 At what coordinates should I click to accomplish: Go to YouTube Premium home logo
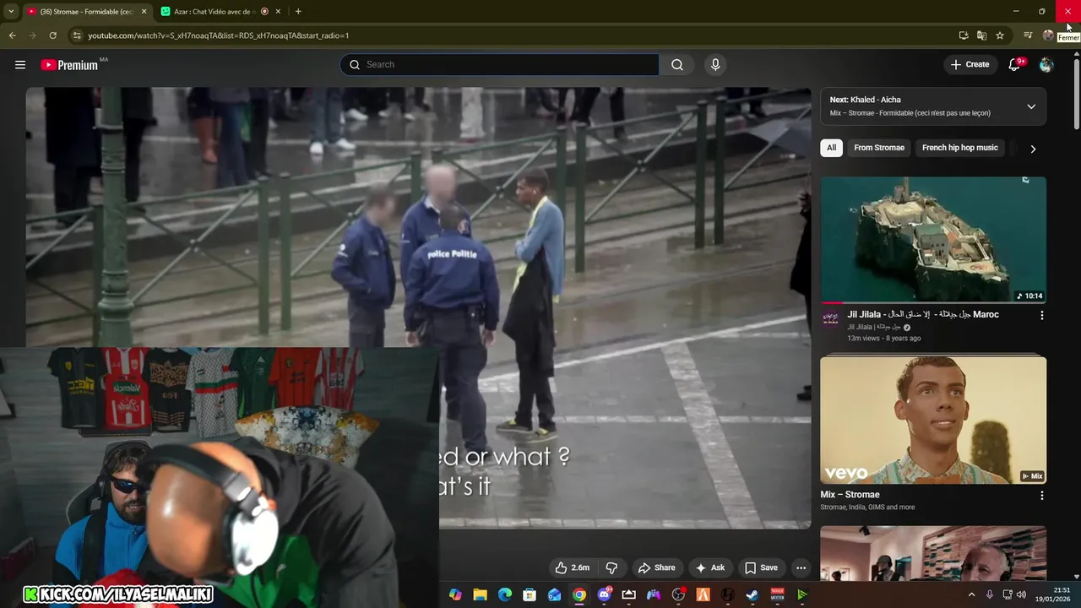pyautogui.click(x=69, y=65)
